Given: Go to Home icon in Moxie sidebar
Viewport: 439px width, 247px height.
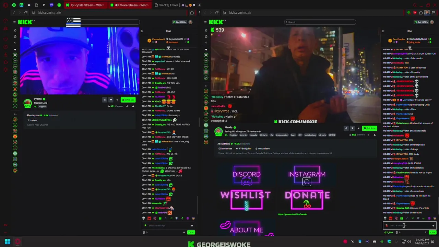Looking at the screenshot, I should tap(206, 31).
